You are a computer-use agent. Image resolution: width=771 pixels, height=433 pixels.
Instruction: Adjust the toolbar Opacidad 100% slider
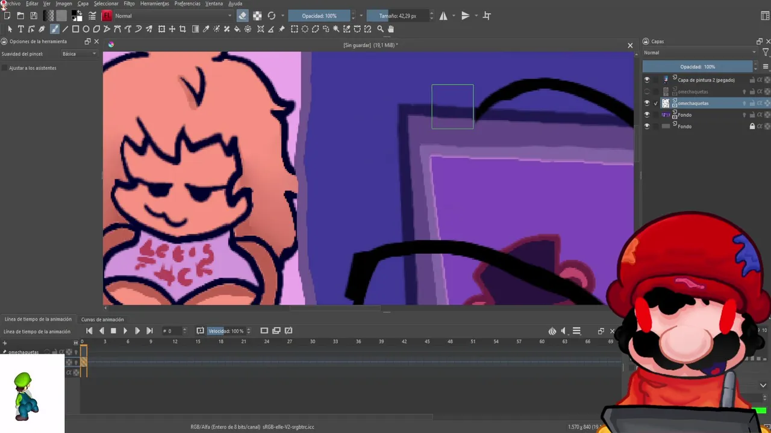click(319, 16)
